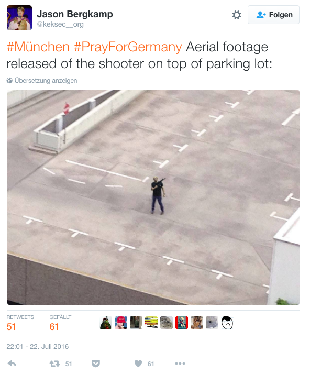The height and width of the screenshot is (374, 310).
Task: Open the @keksec__org handle link
Action: pyautogui.click(x=60, y=24)
